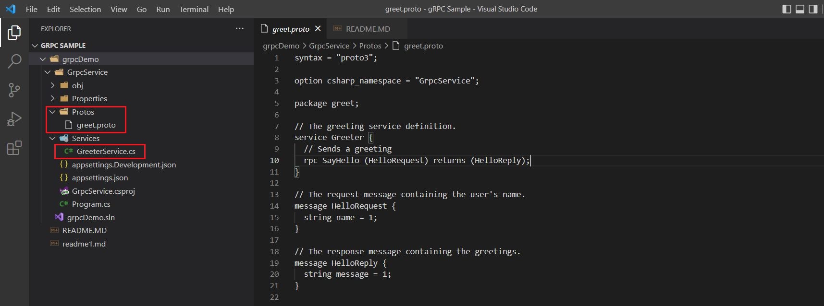Click the csharp_namespace option line
The height and width of the screenshot is (306, 824).
[387, 81]
